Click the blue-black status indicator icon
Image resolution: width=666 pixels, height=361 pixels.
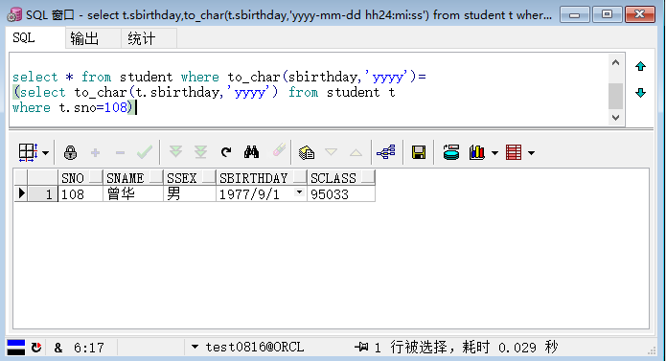(16, 348)
